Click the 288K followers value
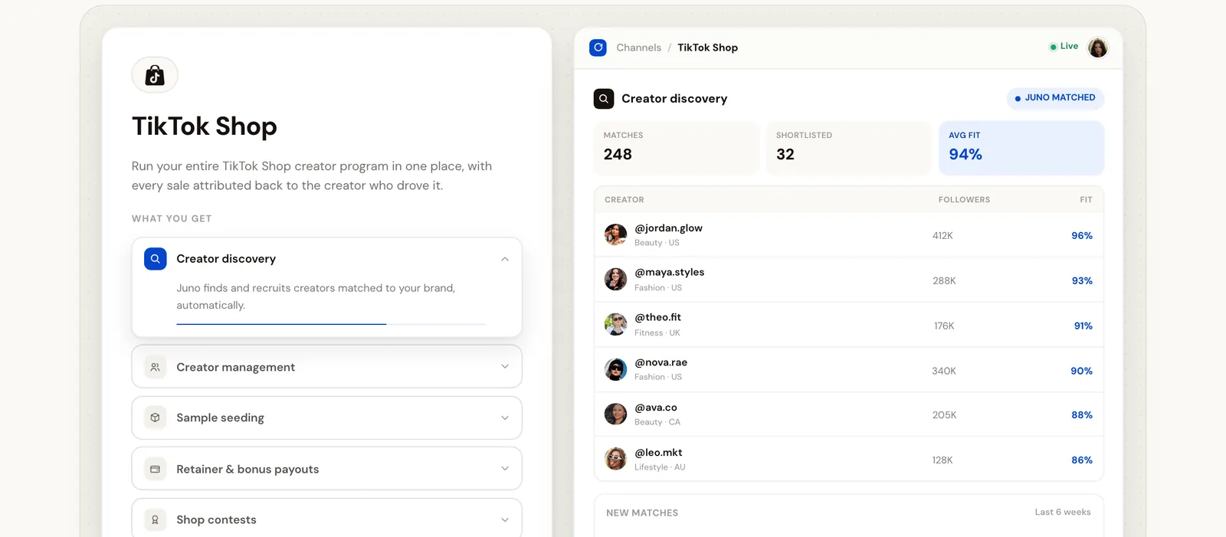Screen dimensions: 1226x537 pyautogui.click(x=944, y=281)
